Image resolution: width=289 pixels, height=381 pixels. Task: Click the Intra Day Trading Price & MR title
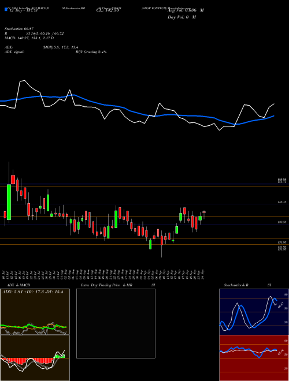coord(106,285)
